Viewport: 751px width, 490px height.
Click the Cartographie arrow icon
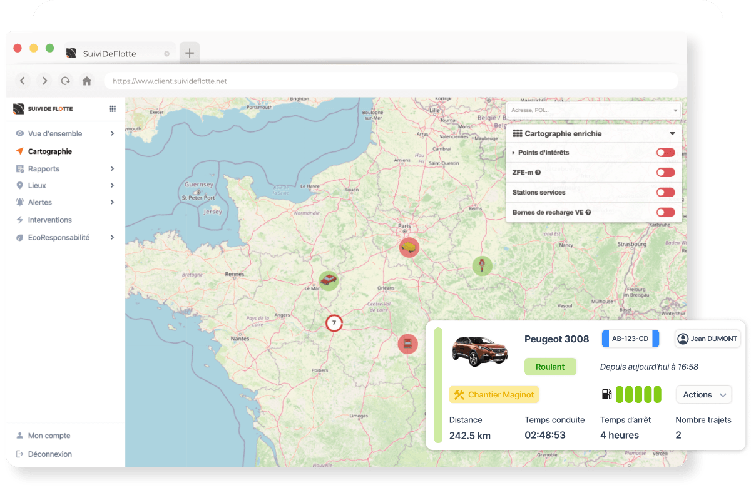click(x=20, y=151)
